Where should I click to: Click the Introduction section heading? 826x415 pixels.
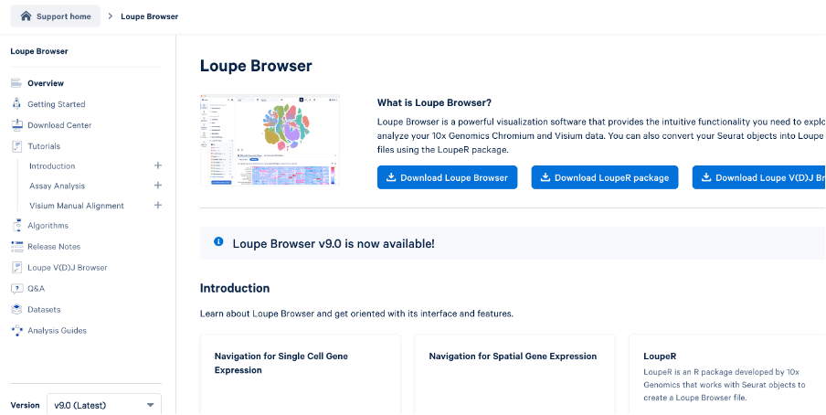235,289
